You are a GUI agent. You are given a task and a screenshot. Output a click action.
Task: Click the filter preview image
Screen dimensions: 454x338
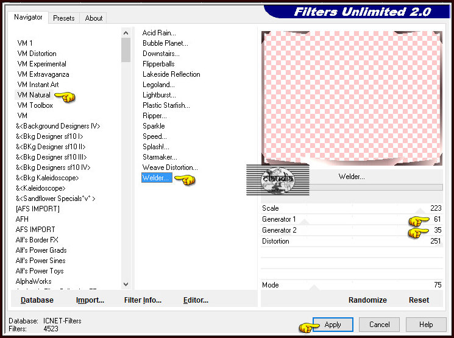352,98
